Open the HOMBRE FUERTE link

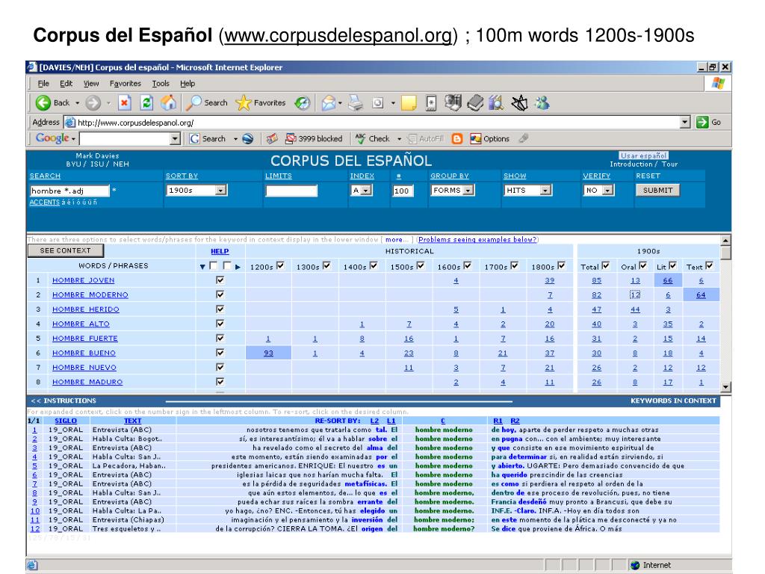tap(85, 339)
